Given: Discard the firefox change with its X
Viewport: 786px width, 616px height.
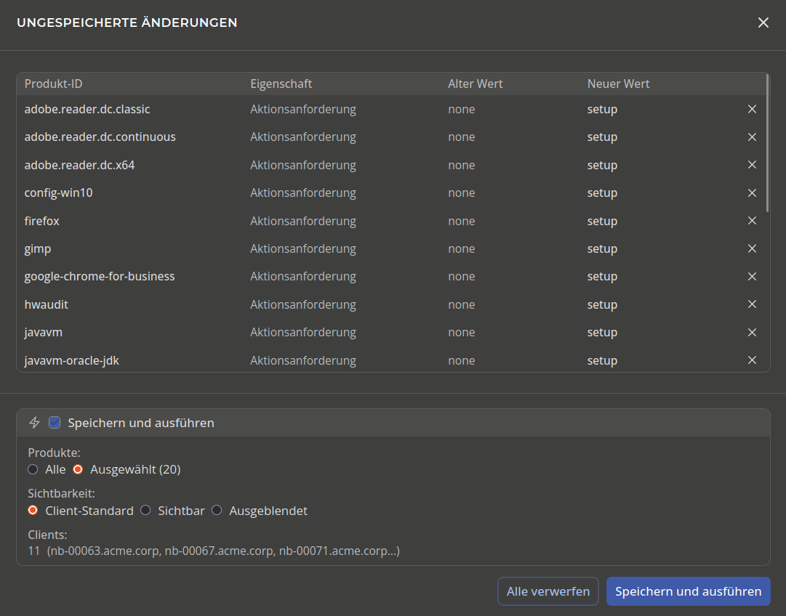Looking at the screenshot, I should (x=752, y=221).
